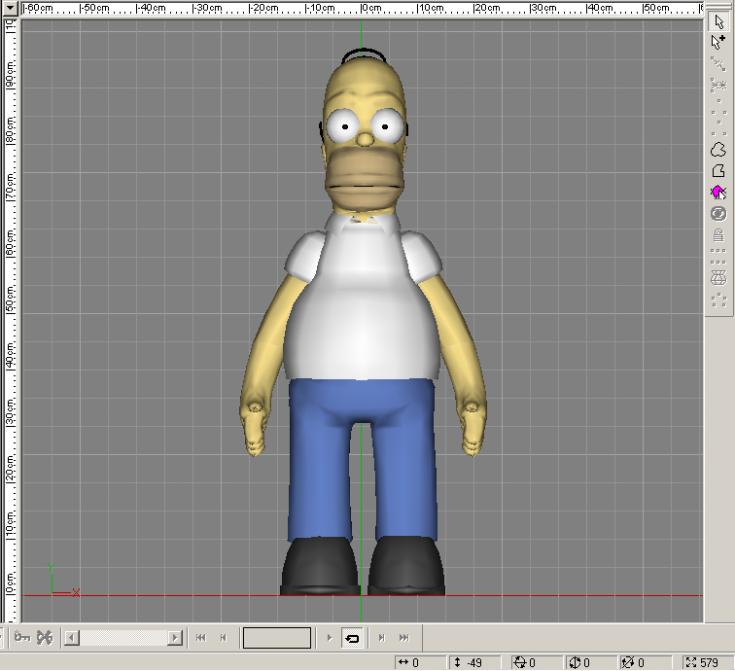The height and width of the screenshot is (671, 735).
Task: Click the wireframe vase Lathe tool
Action: 718,278
